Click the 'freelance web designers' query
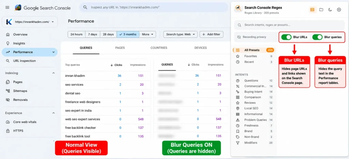349x159 pixels. [x=83, y=102]
